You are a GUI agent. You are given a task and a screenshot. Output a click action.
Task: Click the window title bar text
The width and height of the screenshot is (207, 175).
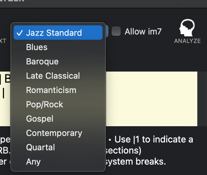[12, 2]
